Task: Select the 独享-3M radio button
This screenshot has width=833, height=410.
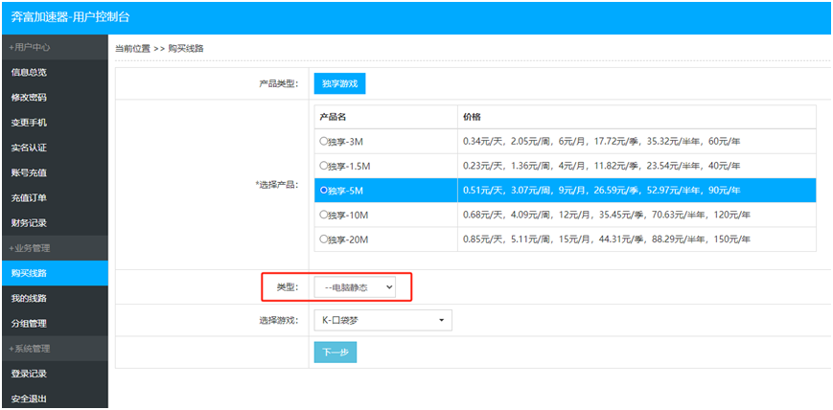Action: (323, 141)
